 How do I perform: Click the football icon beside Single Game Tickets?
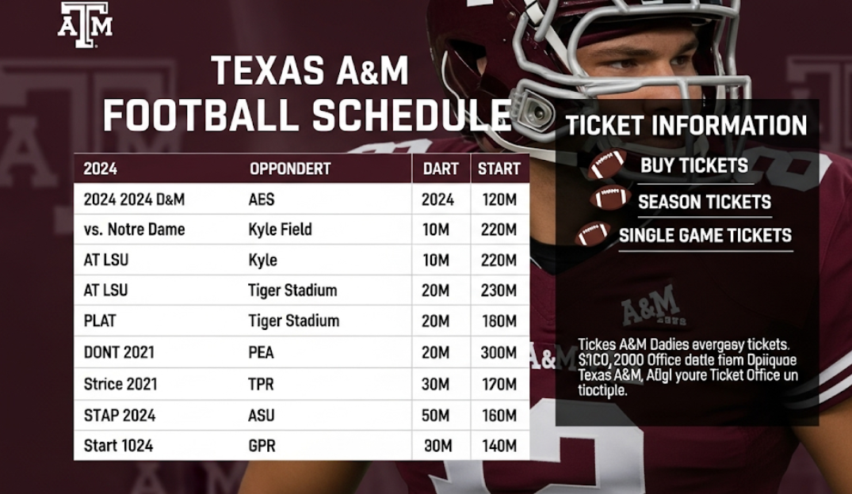tap(593, 234)
